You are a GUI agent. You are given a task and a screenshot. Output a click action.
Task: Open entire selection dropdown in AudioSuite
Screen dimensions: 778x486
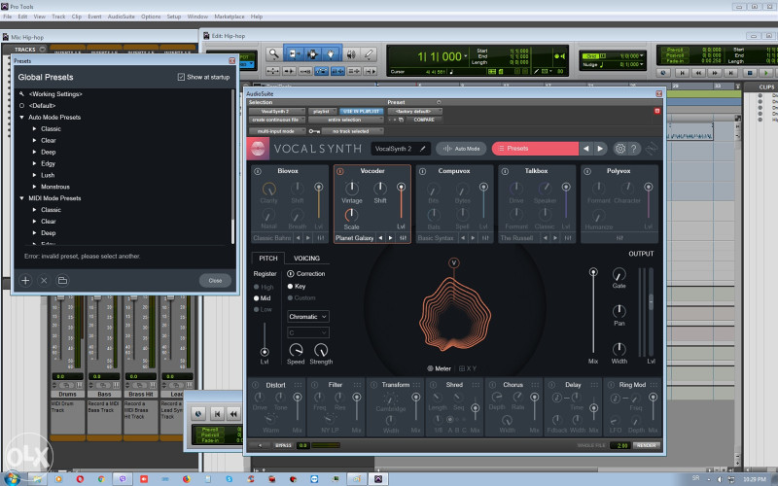pos(346,120)
